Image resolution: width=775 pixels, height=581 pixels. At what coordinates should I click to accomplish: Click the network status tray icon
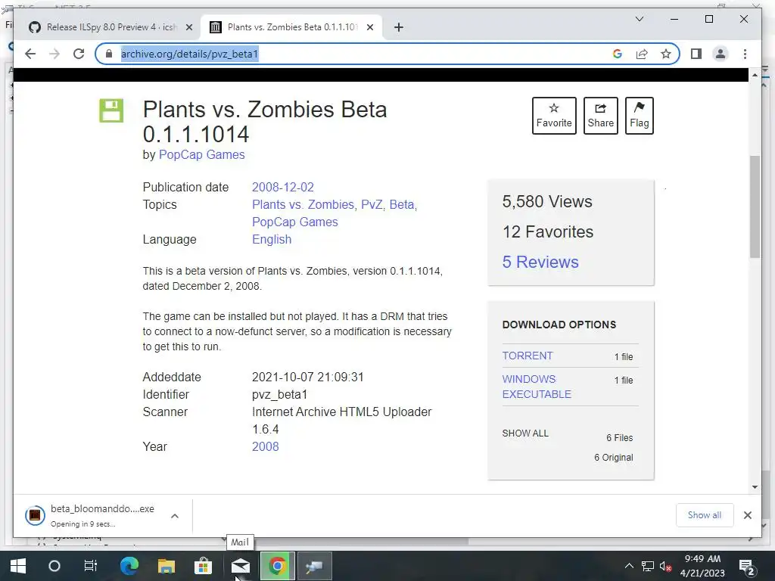[648, 566]
